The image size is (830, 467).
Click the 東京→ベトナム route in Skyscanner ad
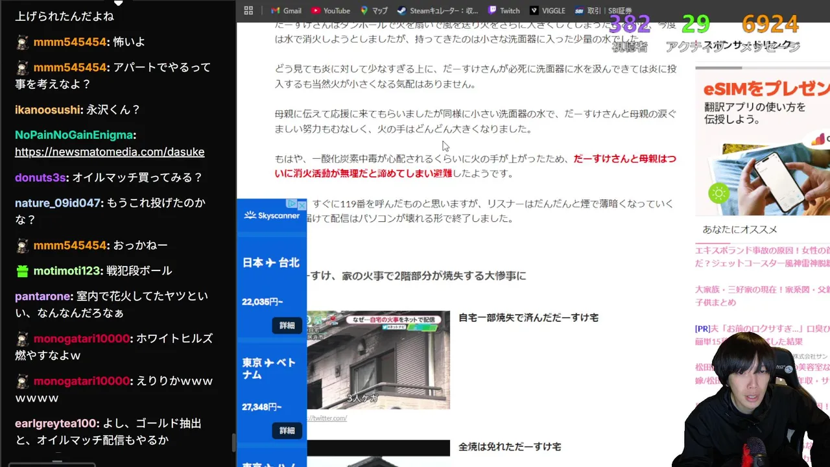pos(269,368)
